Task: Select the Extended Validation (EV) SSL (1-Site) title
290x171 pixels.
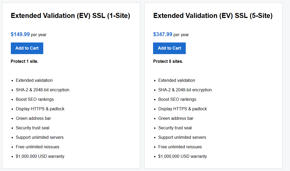Action: click(70, 16)
